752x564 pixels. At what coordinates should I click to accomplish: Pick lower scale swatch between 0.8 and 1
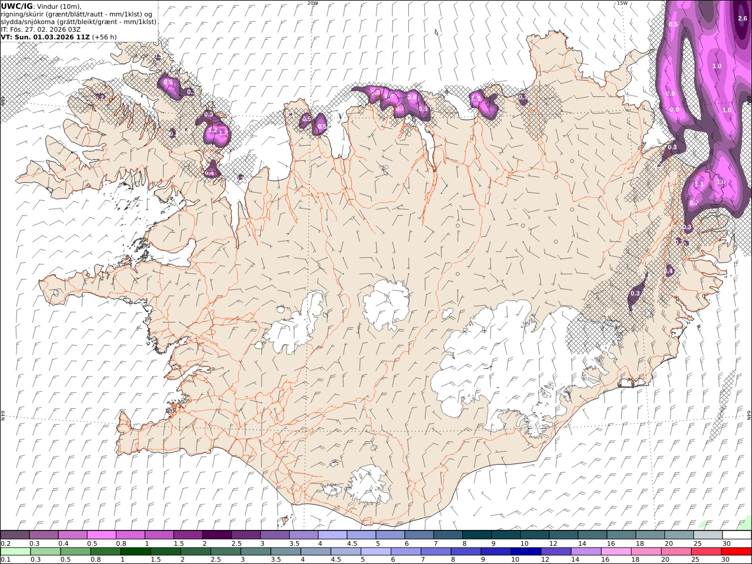pos(106,552)
